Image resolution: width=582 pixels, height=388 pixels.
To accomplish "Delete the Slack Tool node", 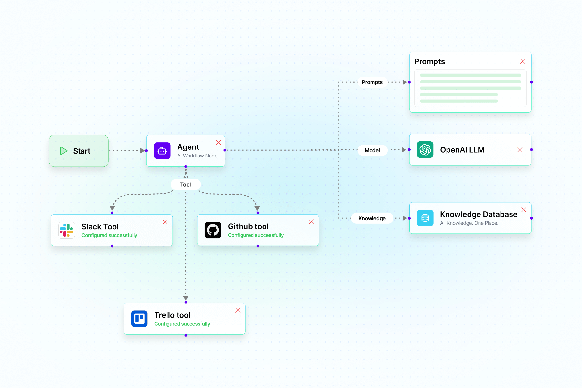I will tap(165, 222).
